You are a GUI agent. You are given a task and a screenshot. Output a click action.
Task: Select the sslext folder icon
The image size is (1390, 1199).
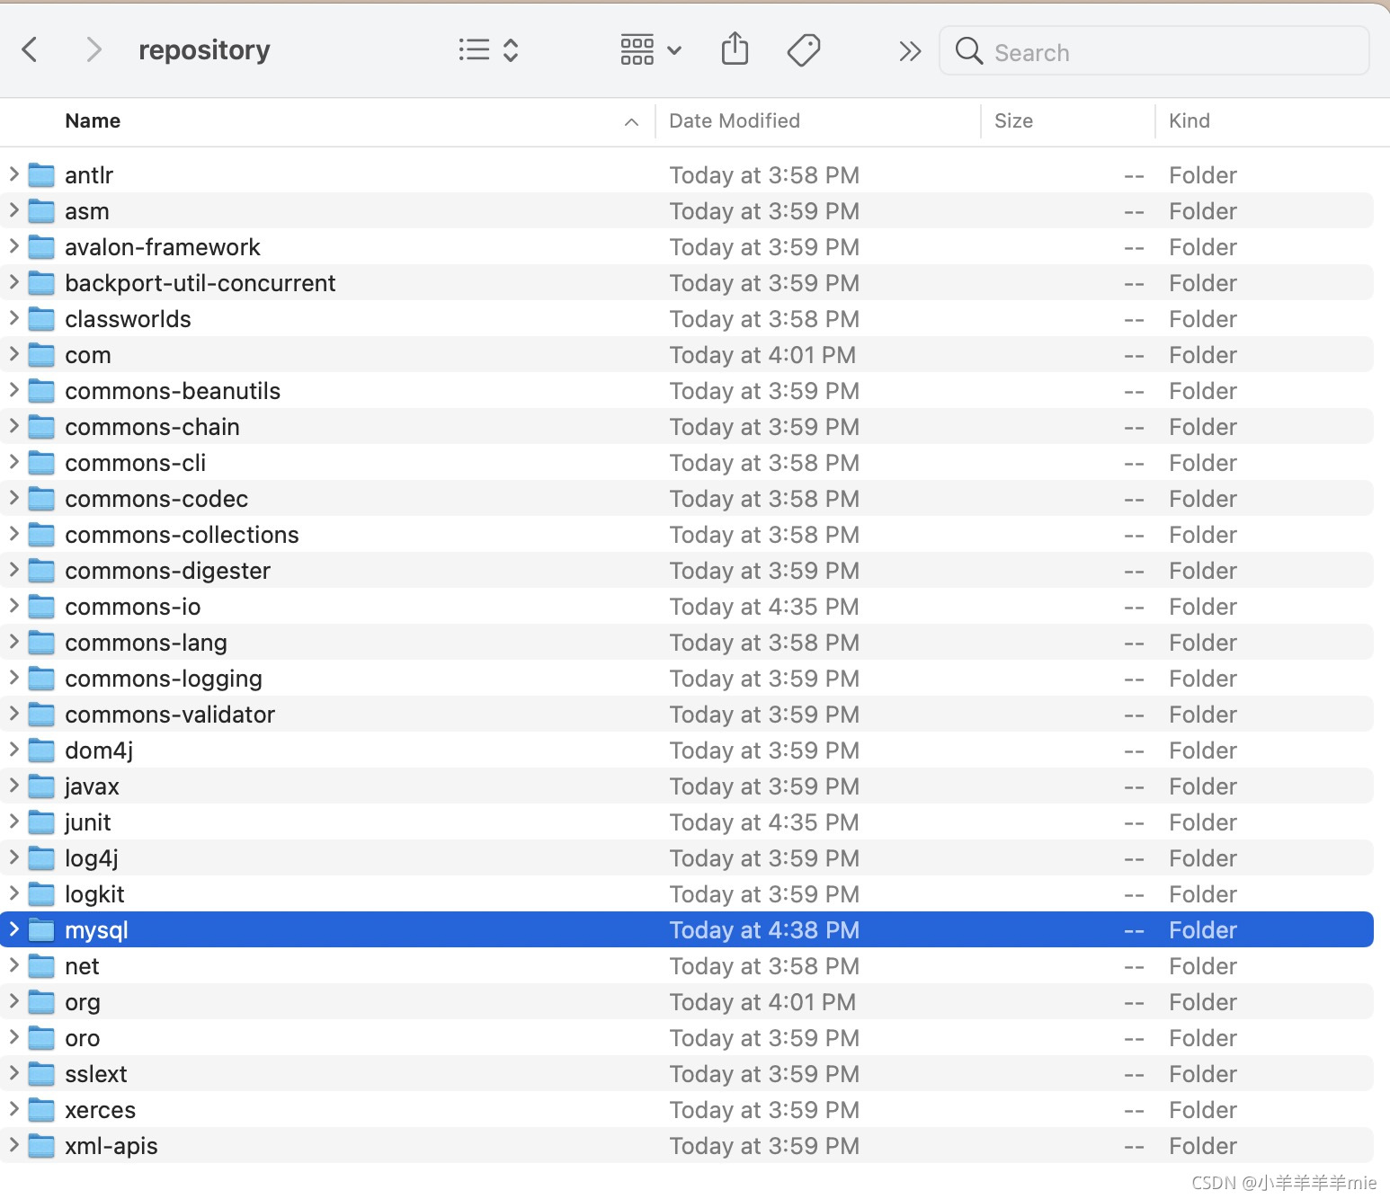(41, 1073)
